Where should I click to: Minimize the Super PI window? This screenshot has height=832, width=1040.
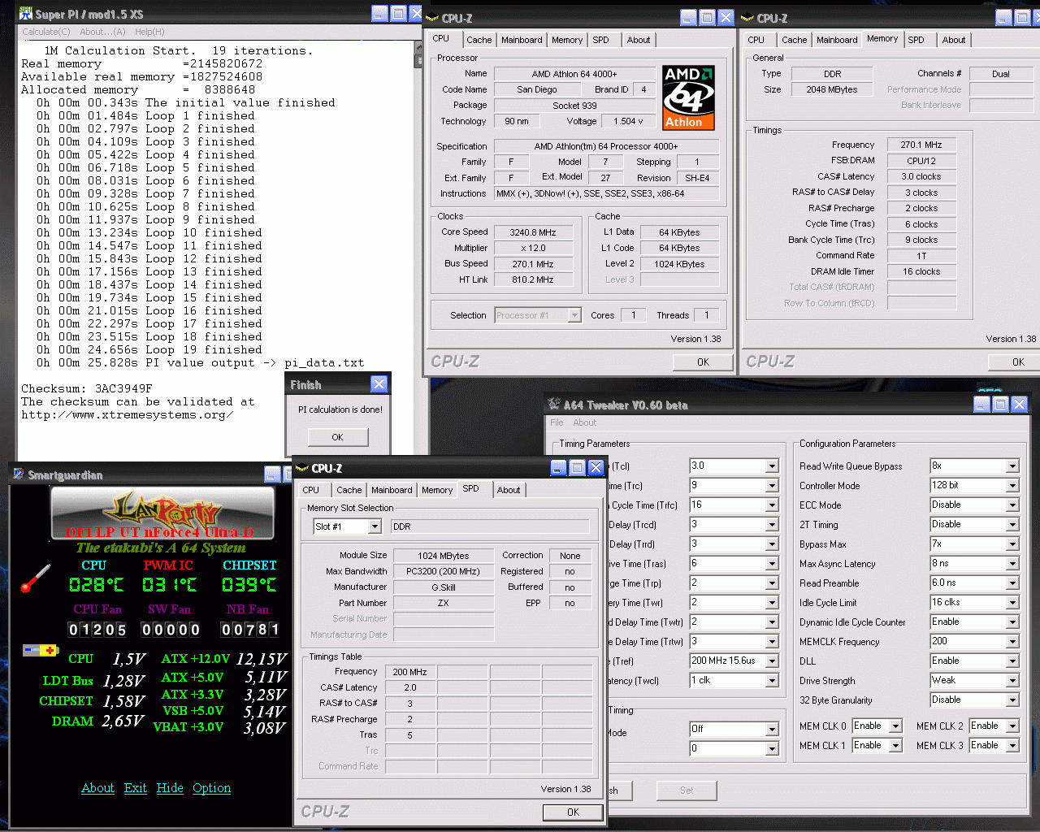coord(379,14)
